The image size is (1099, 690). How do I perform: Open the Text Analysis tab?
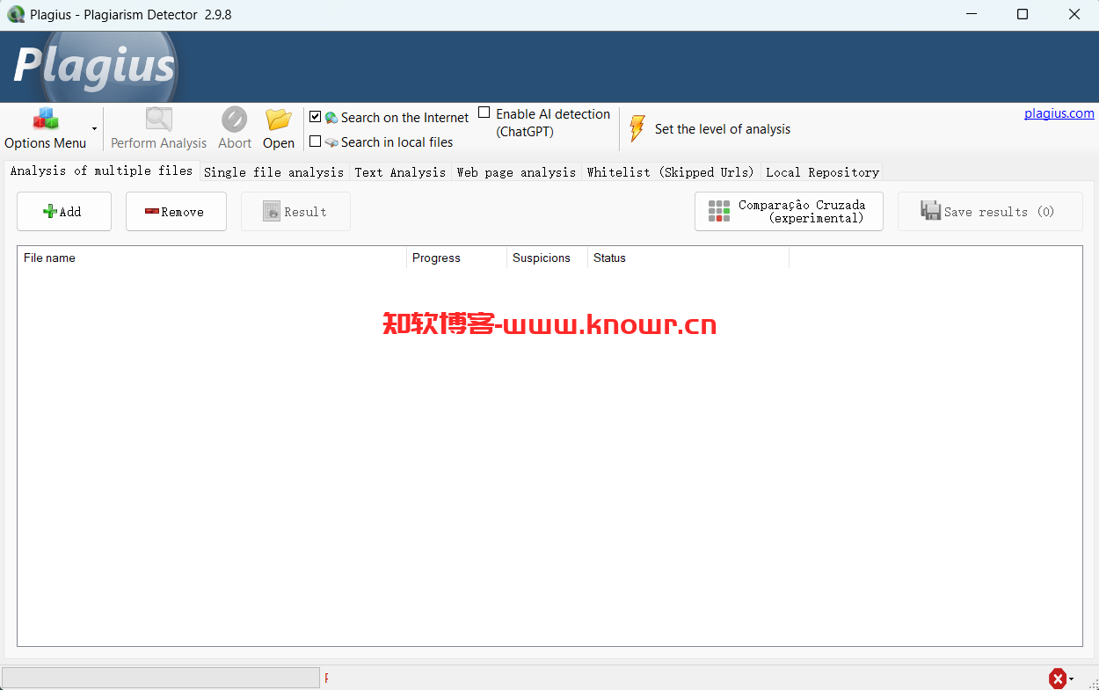tap(400, 172)
